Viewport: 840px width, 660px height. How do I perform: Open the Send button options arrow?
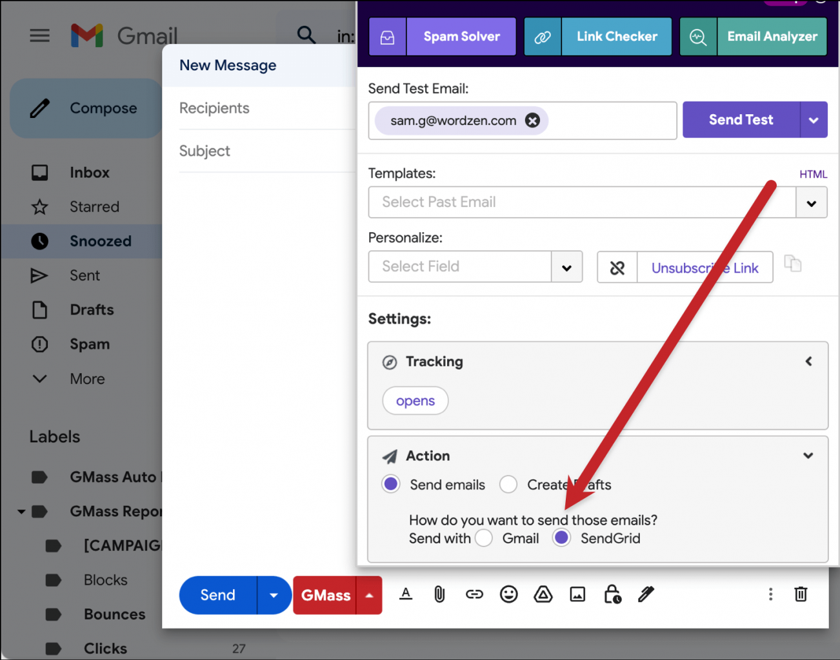pyautogui.click(x=274, y=595)
